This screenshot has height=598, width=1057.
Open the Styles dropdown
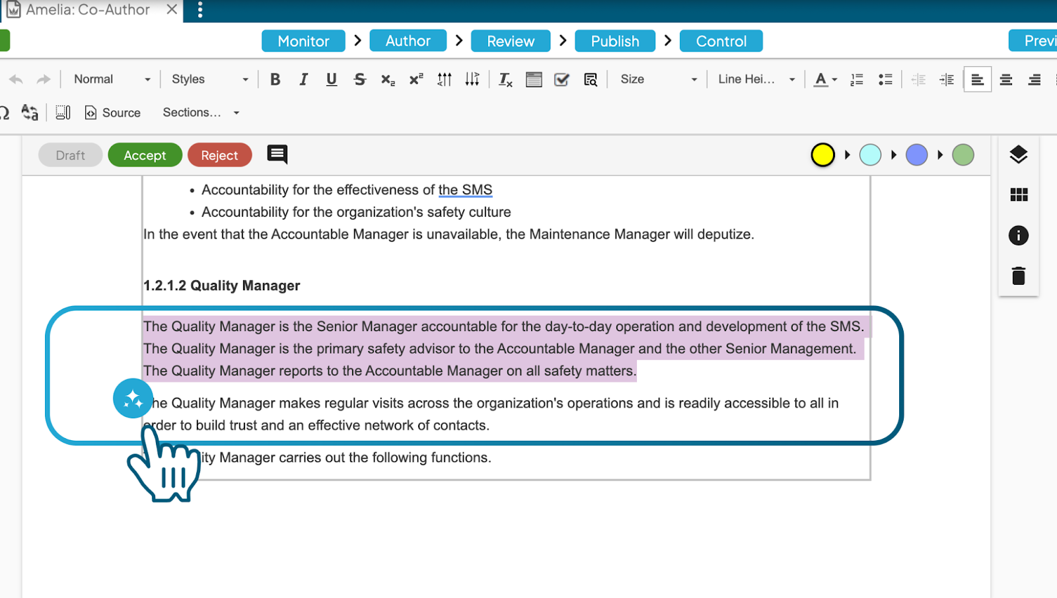(x=210, y=79)
